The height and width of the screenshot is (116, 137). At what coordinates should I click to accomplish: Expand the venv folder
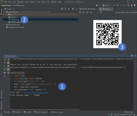pos(7,15)
